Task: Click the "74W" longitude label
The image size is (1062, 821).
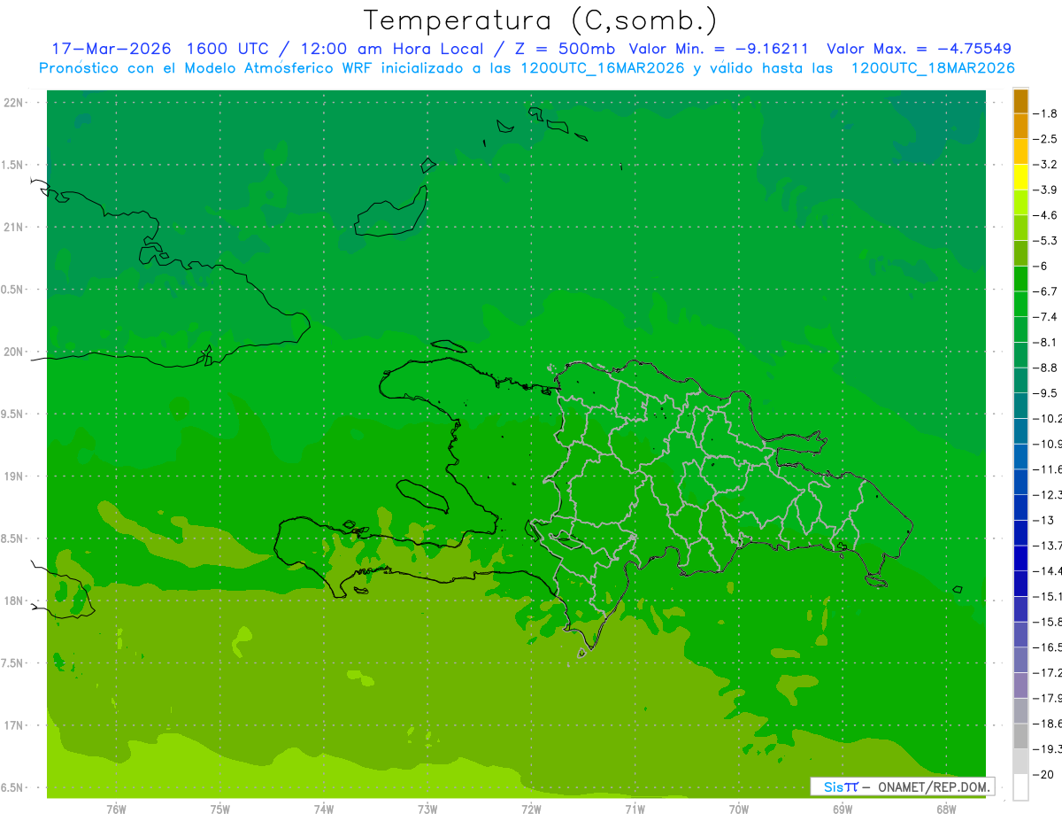Action: point(324,809)
